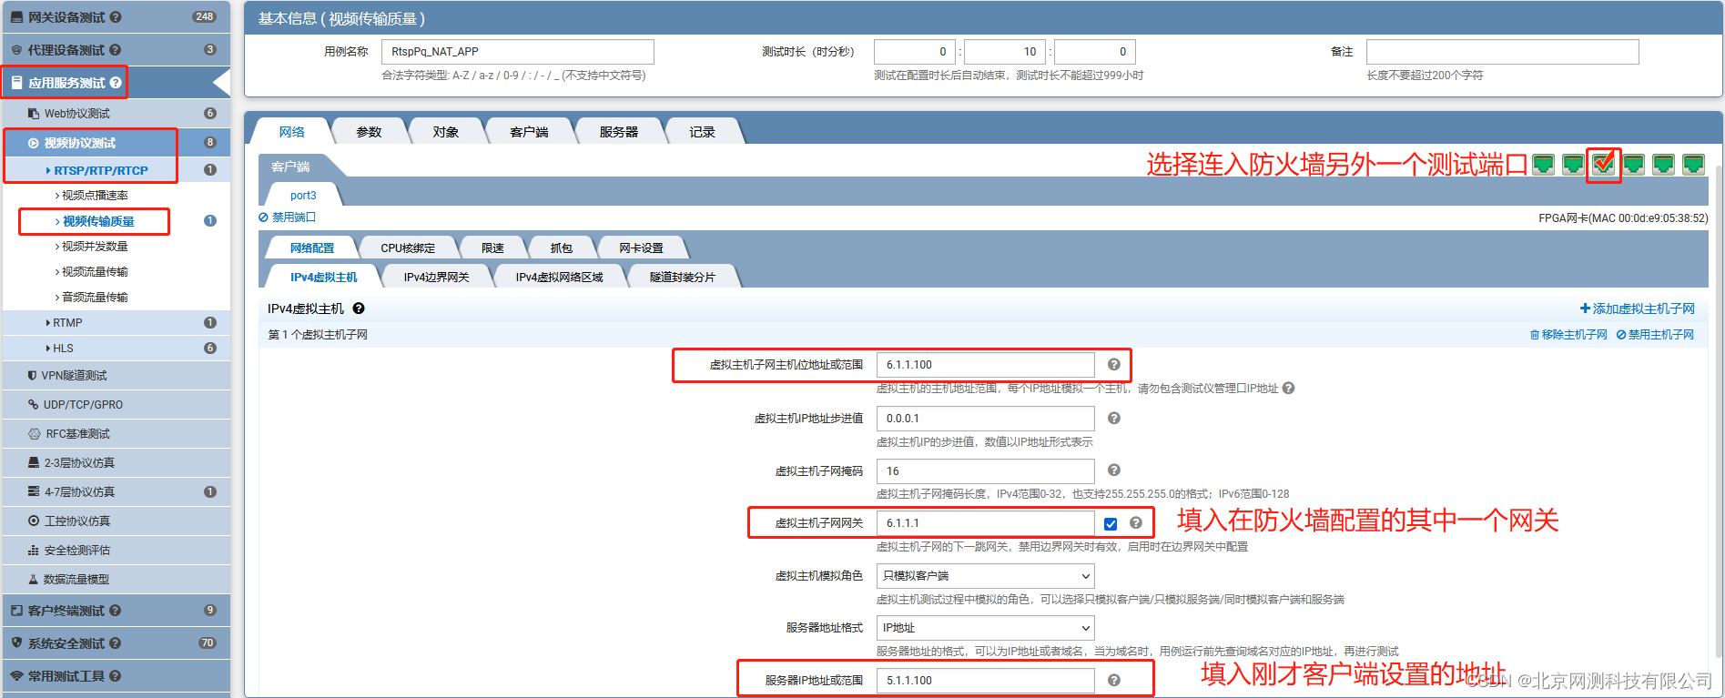
Task: Switch to the 记录 tab
Action: coord(702,132)
